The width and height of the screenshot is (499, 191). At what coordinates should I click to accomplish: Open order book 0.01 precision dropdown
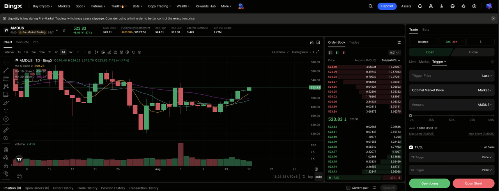click(395, 53)
